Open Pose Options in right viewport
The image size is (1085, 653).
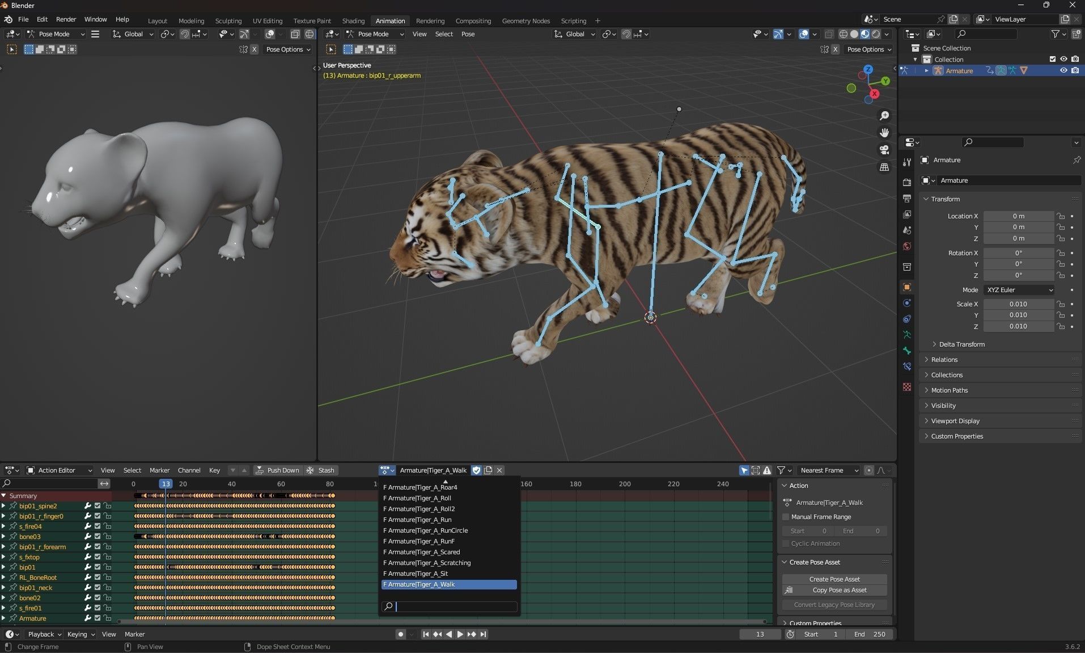(x=868, y=49)
